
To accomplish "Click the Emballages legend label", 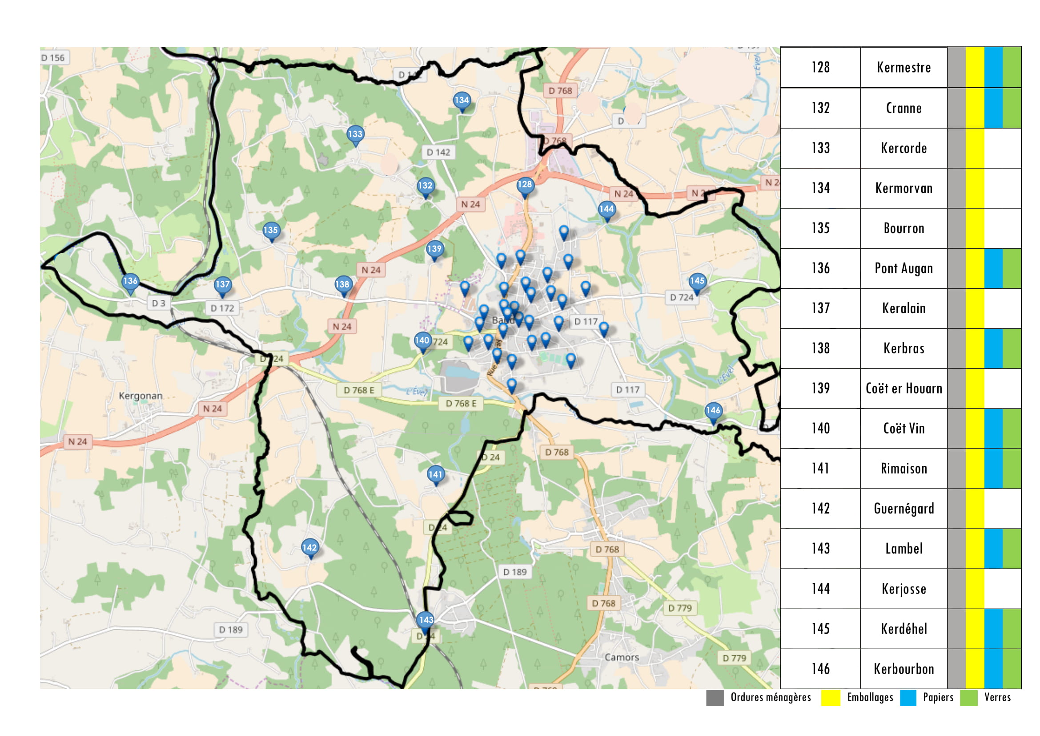I will coord(870,698).
